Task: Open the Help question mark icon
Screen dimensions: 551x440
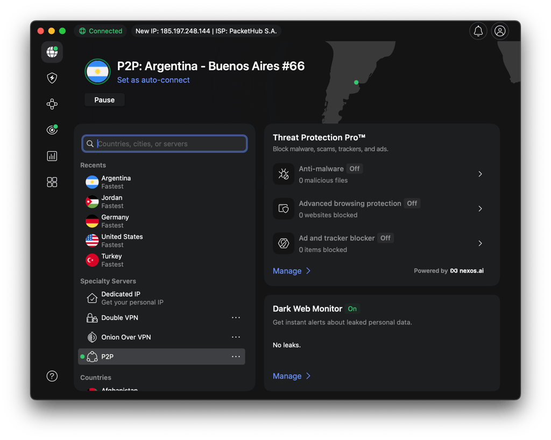Action: tap(52, 376)
